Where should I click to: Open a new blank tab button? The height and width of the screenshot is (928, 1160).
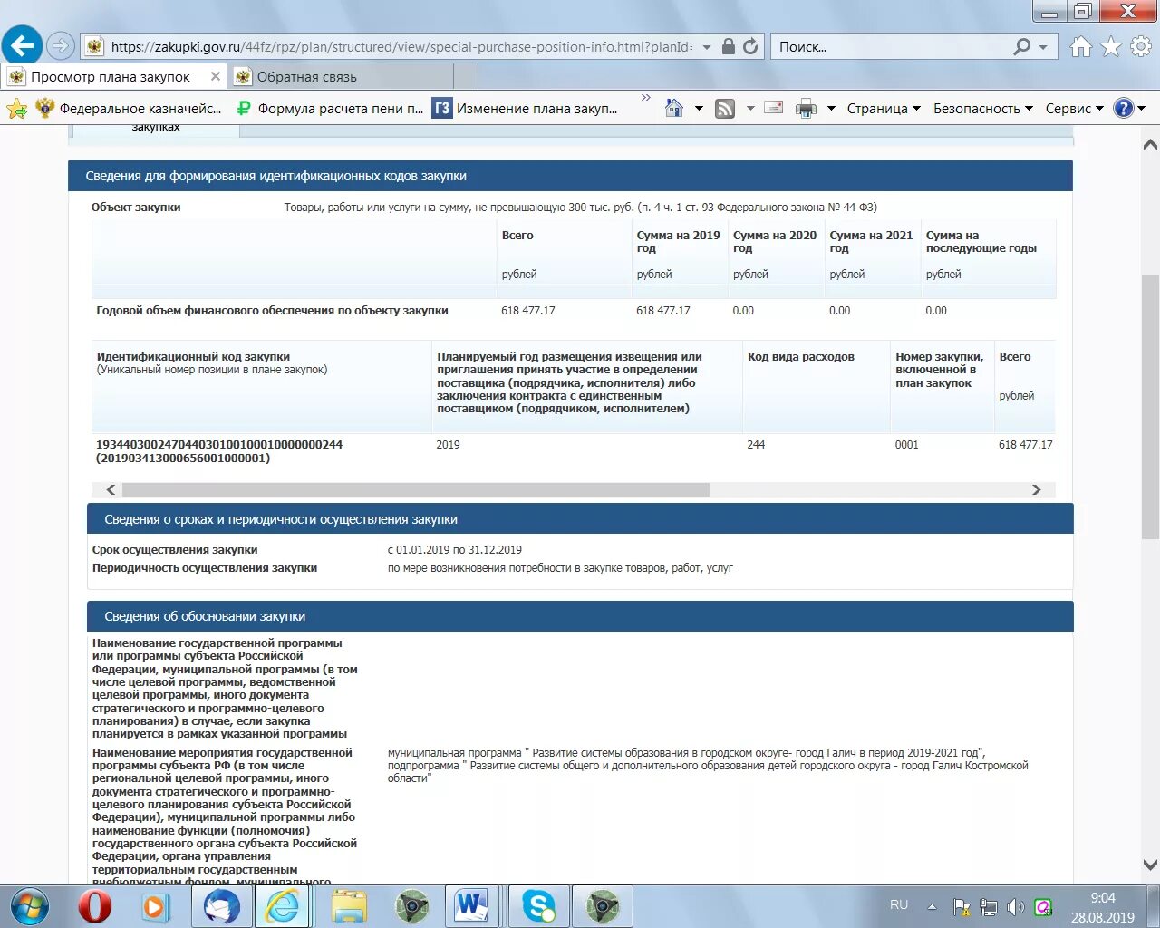(465, 77)
